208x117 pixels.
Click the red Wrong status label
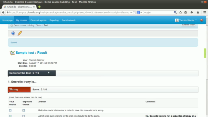click(x=19, y=90)
